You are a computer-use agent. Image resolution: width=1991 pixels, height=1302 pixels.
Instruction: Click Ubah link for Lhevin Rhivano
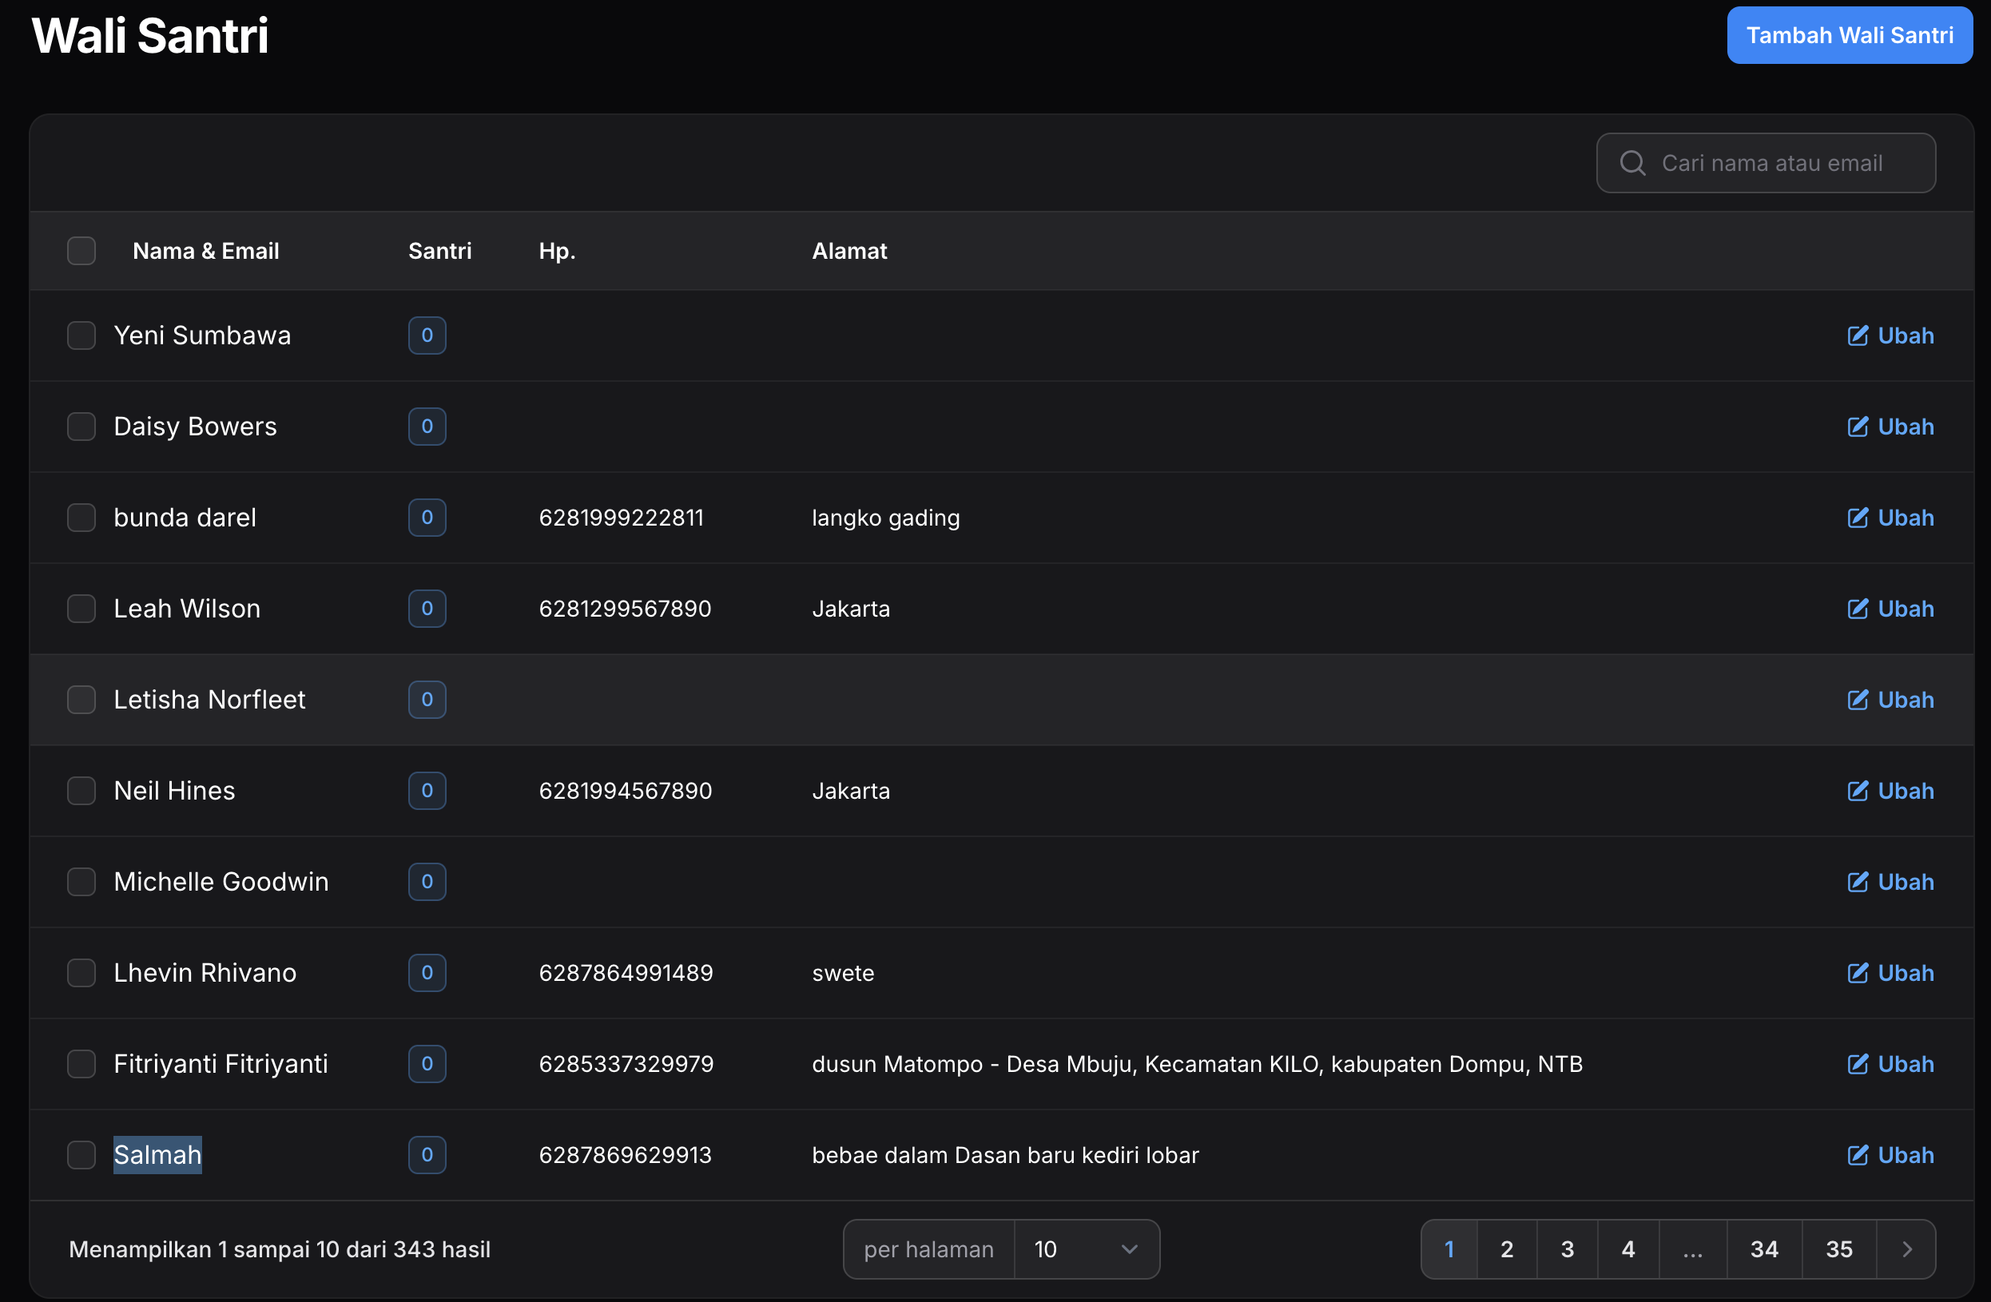point(1890,973)
